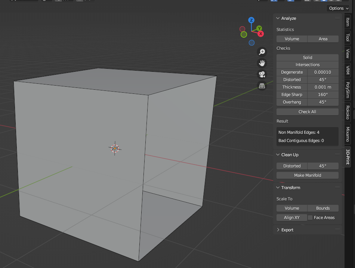Click Scale To Bounds button
Image resolution: width=355 pixels, height=268 pixels.
pos(323,208)
